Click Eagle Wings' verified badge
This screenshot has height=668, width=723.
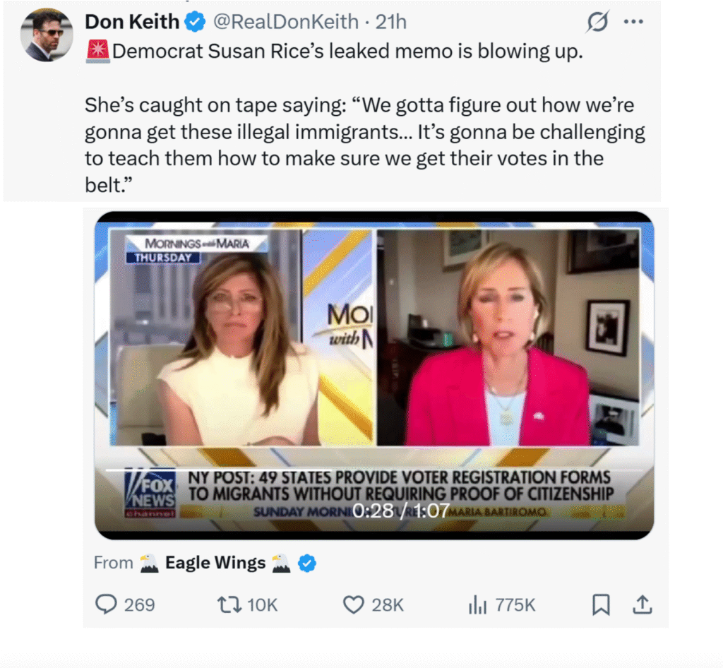click(307, 563)
